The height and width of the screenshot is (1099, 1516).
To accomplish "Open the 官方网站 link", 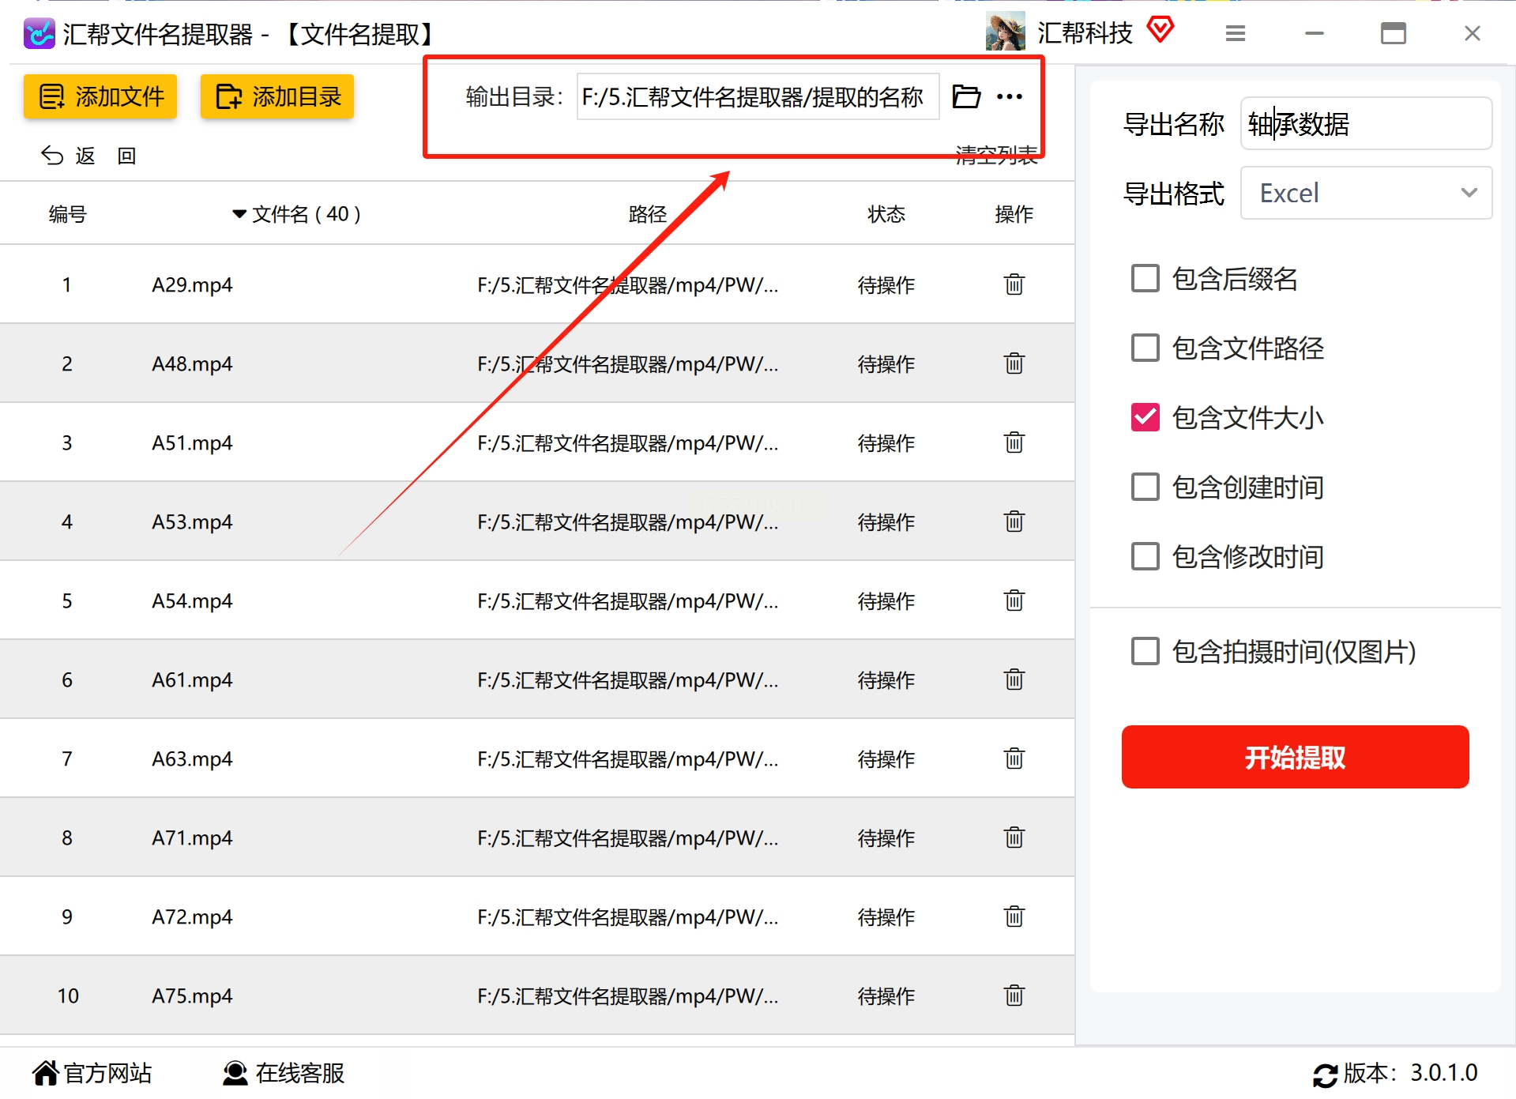I will pyautogui.click(x=92, y=1073).
